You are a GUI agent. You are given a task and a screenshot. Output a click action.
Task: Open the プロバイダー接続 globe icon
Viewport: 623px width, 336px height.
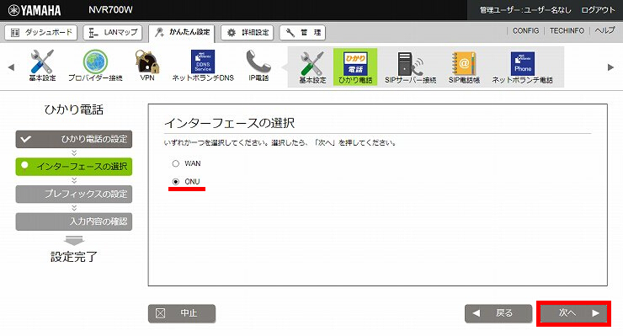[x=95, y=66]
